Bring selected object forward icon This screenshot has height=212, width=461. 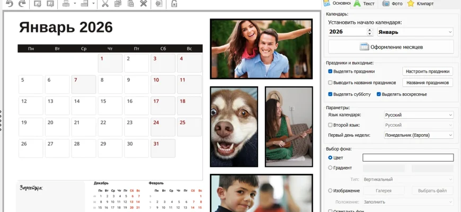click(x=37, y=4)
